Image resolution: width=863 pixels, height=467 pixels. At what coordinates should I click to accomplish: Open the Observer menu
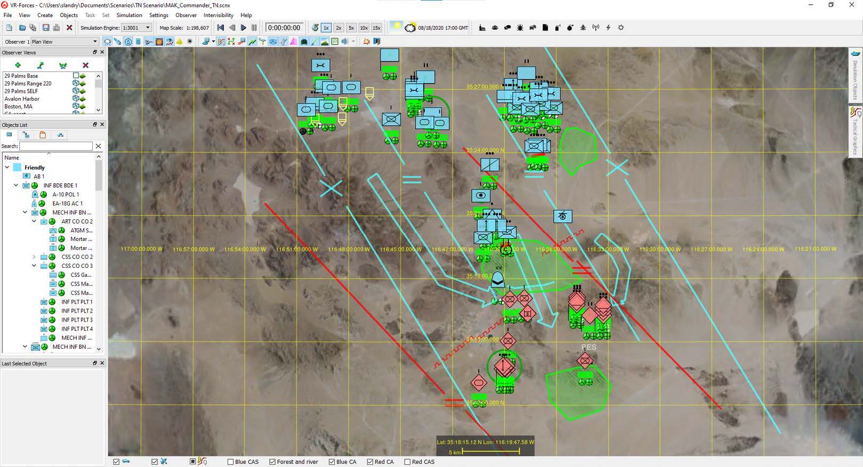[x=186, y=15]
